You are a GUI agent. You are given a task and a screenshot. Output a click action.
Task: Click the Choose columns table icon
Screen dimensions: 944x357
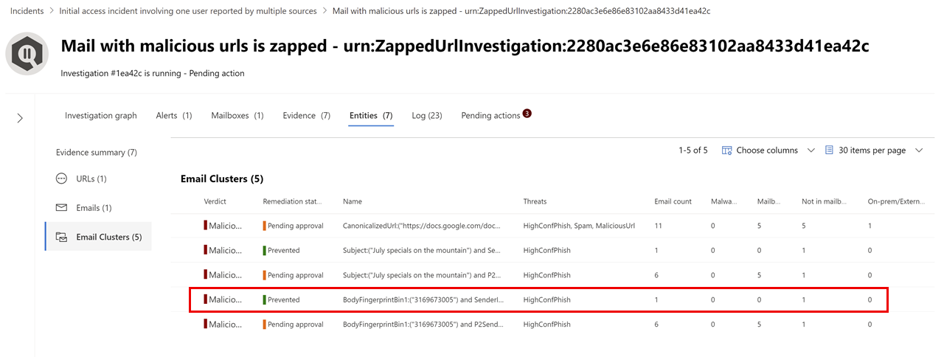pyautogui.click(x=726, y=150)
